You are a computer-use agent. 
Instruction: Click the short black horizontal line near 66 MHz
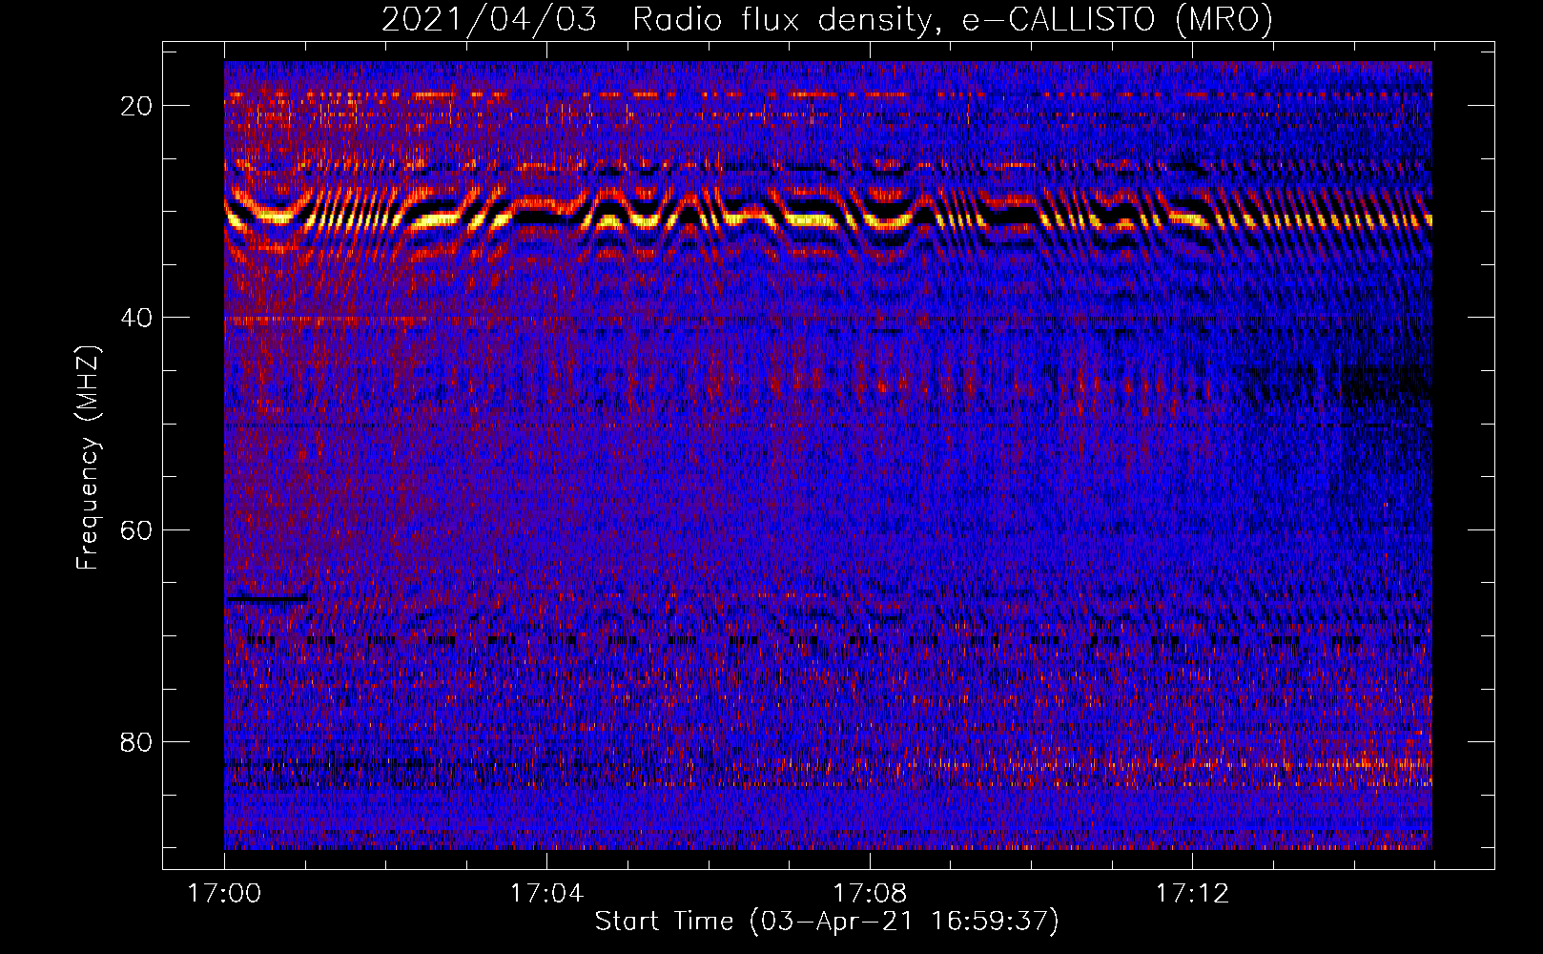pos(266,599)
